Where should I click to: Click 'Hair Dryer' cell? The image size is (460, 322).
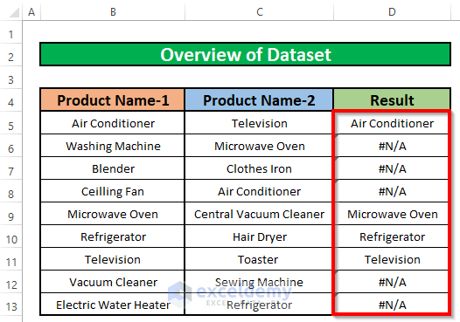click(x=259, y=236)
